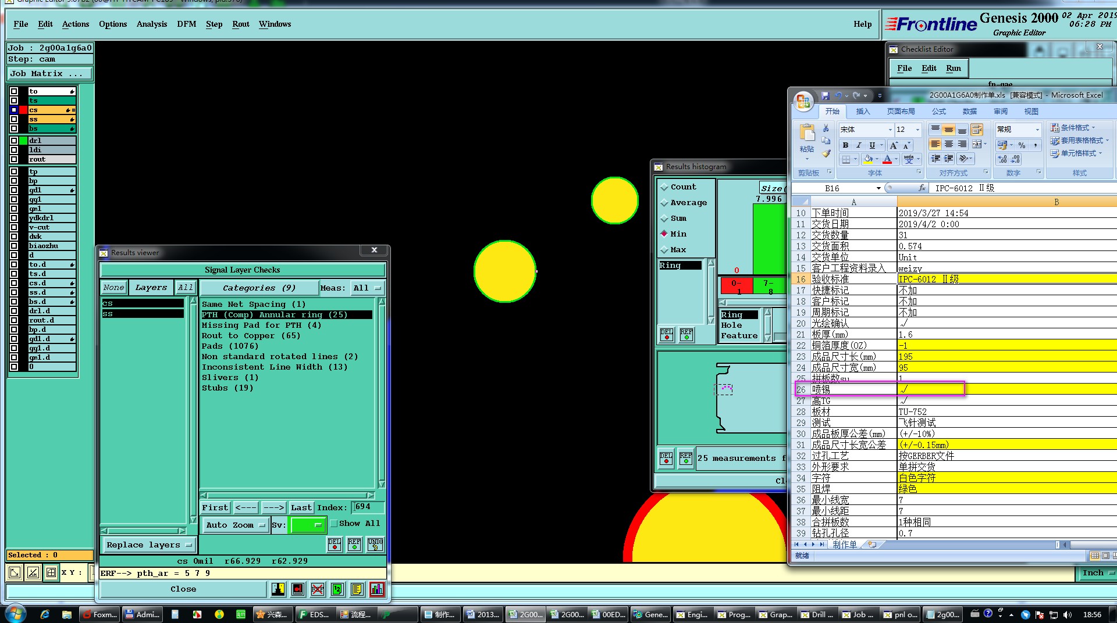The image size is (1117, 623).
Task: Select Average radio option in histogram
Action: [664, 203]
